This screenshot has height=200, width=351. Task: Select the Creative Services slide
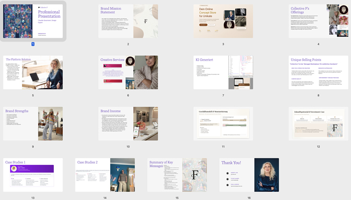pos(128,72)
